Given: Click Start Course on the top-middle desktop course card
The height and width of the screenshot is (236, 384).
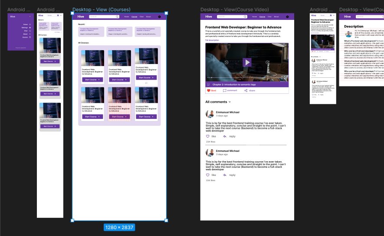Looking at the screenshot, I should (x=119, y=80).
